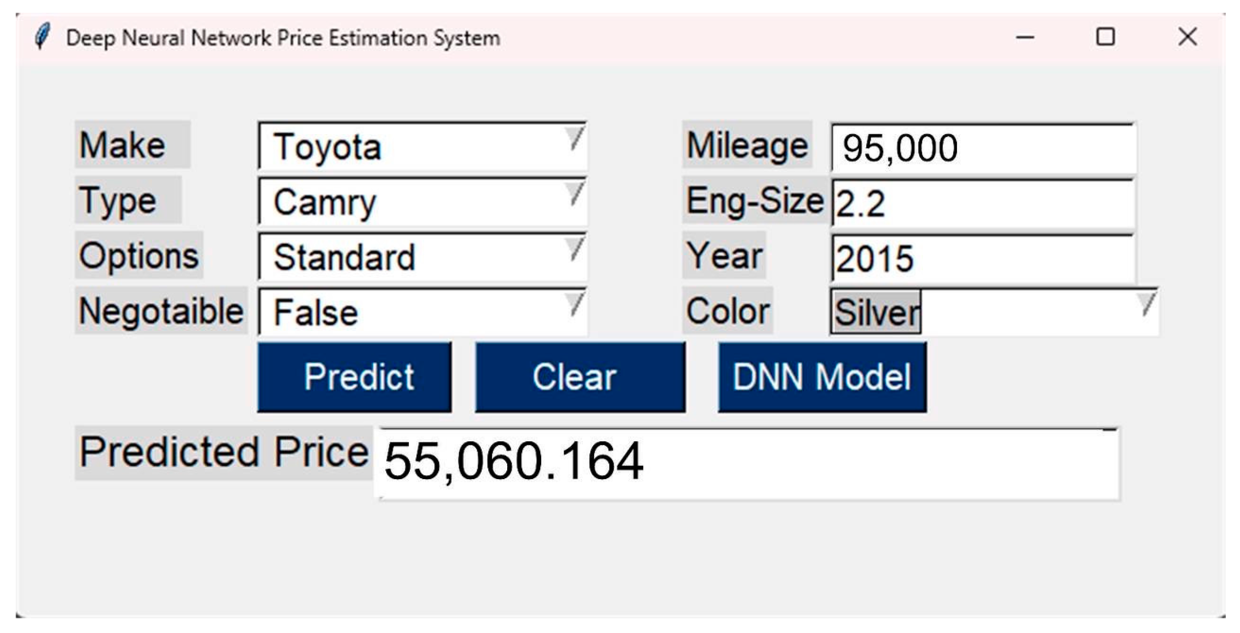Viewport: 1240px width, 633px height.
Task: Select the highlighted Silver text in Color
Action: (x=876, y=312)
